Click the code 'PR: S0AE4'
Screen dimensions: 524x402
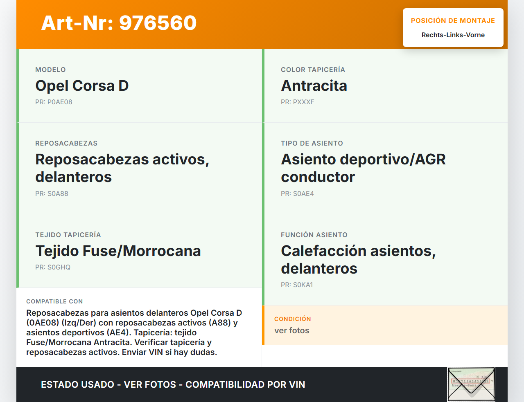(x=297, y=194)
